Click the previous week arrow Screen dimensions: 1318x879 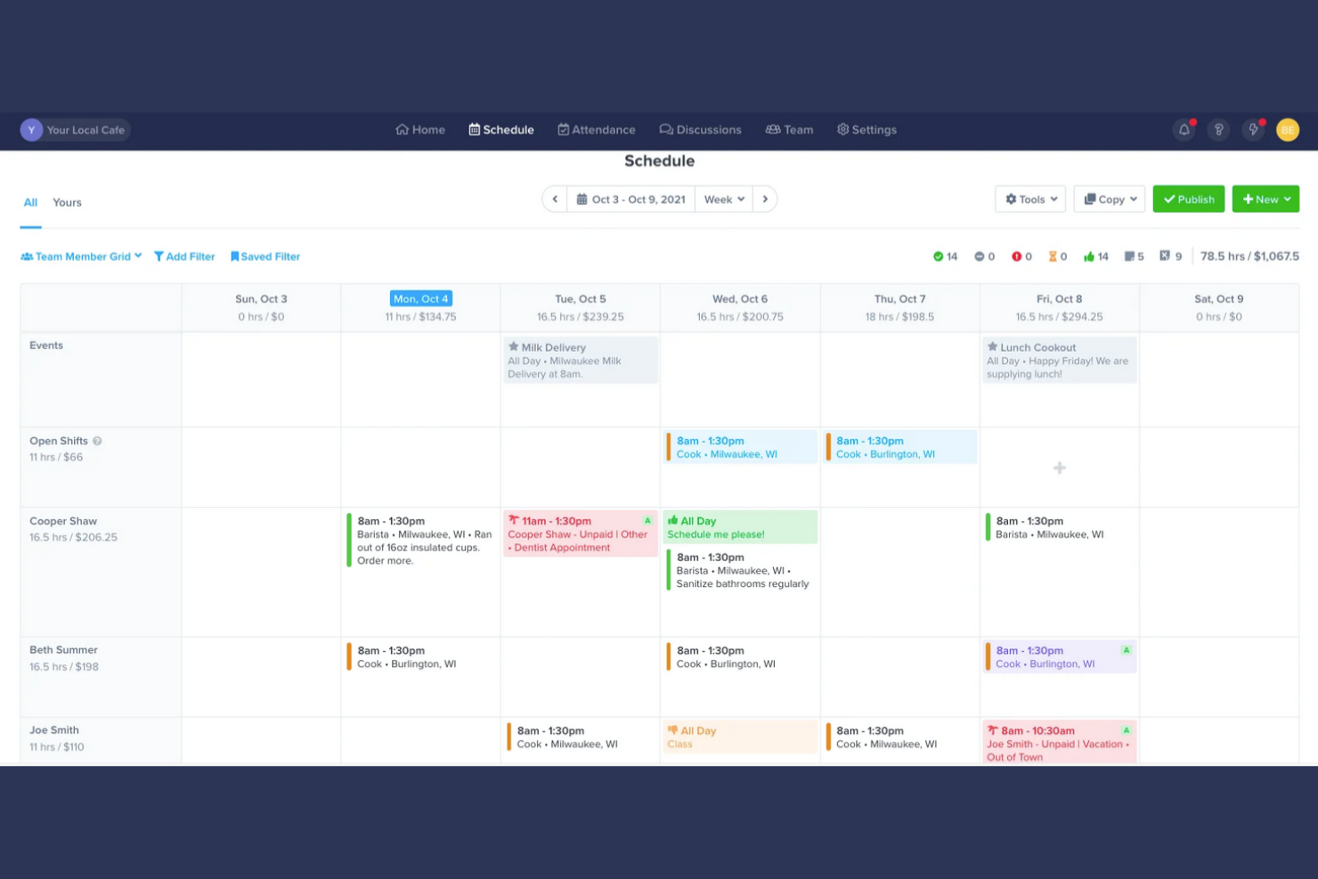tap(554, 199)
